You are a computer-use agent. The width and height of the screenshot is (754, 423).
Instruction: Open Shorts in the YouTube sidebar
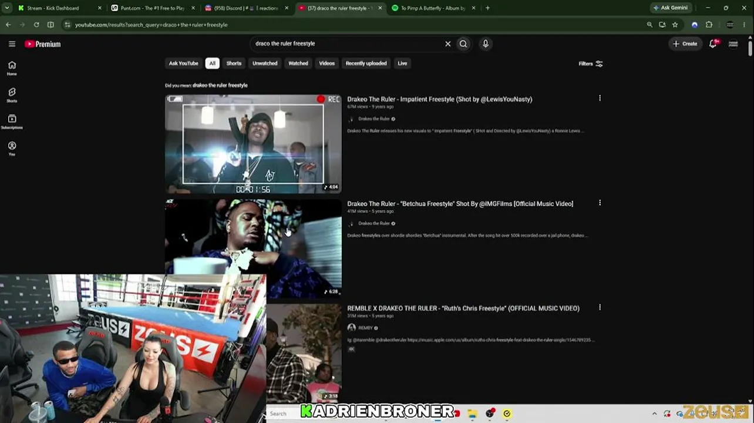click(x=12, y=95)
